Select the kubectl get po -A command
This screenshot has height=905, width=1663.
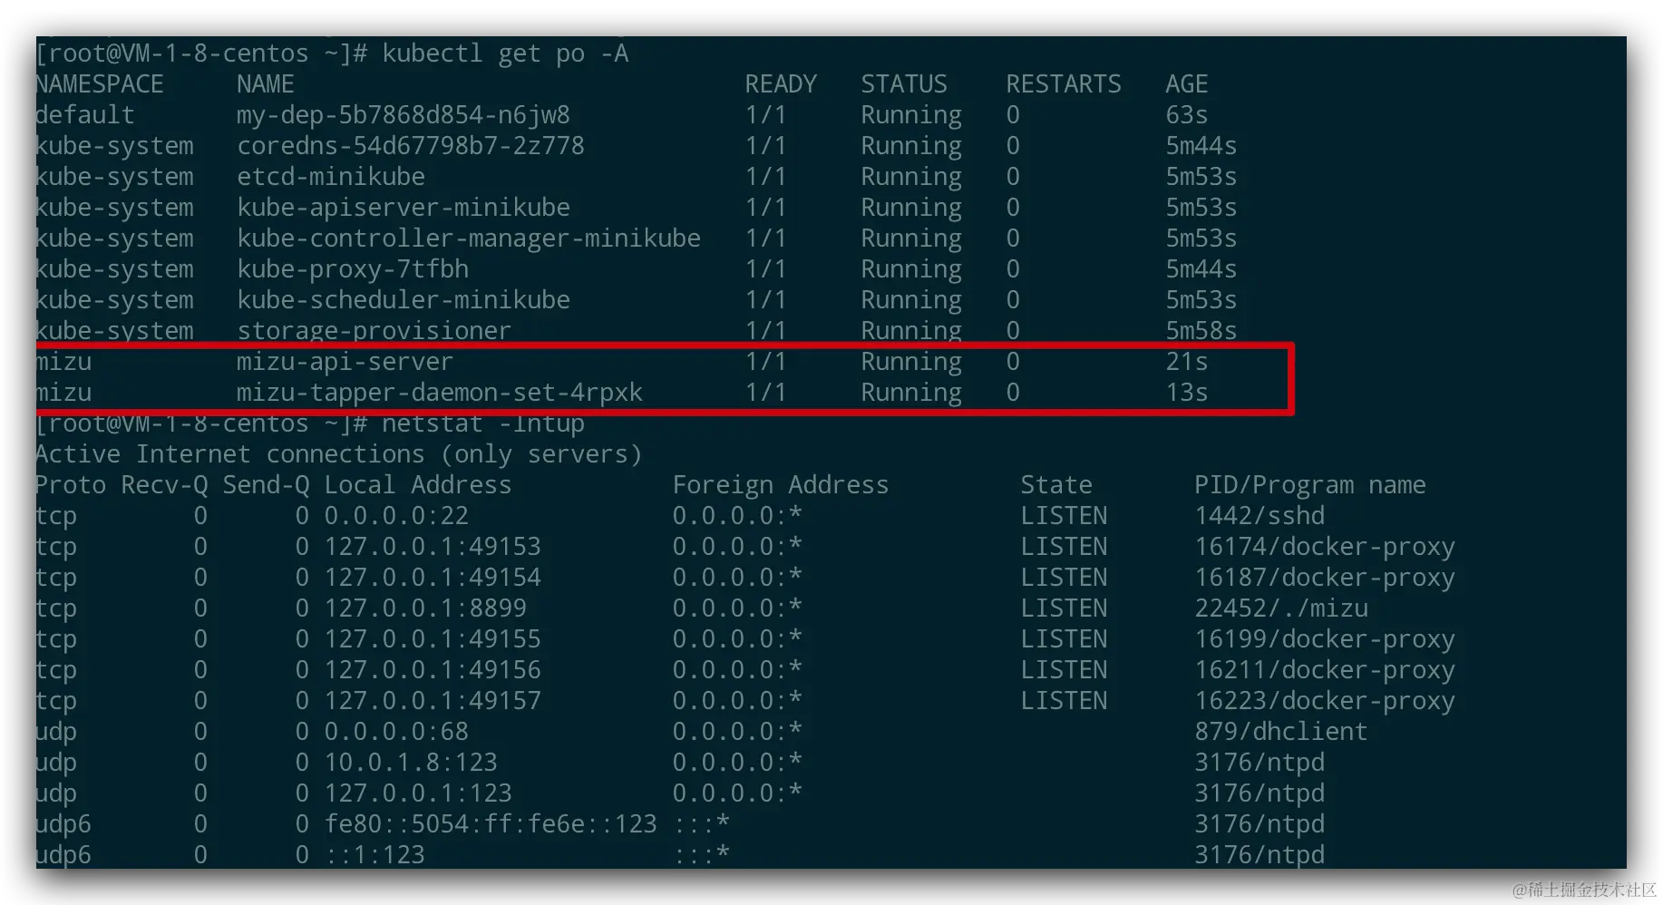[x=505, y=54]
